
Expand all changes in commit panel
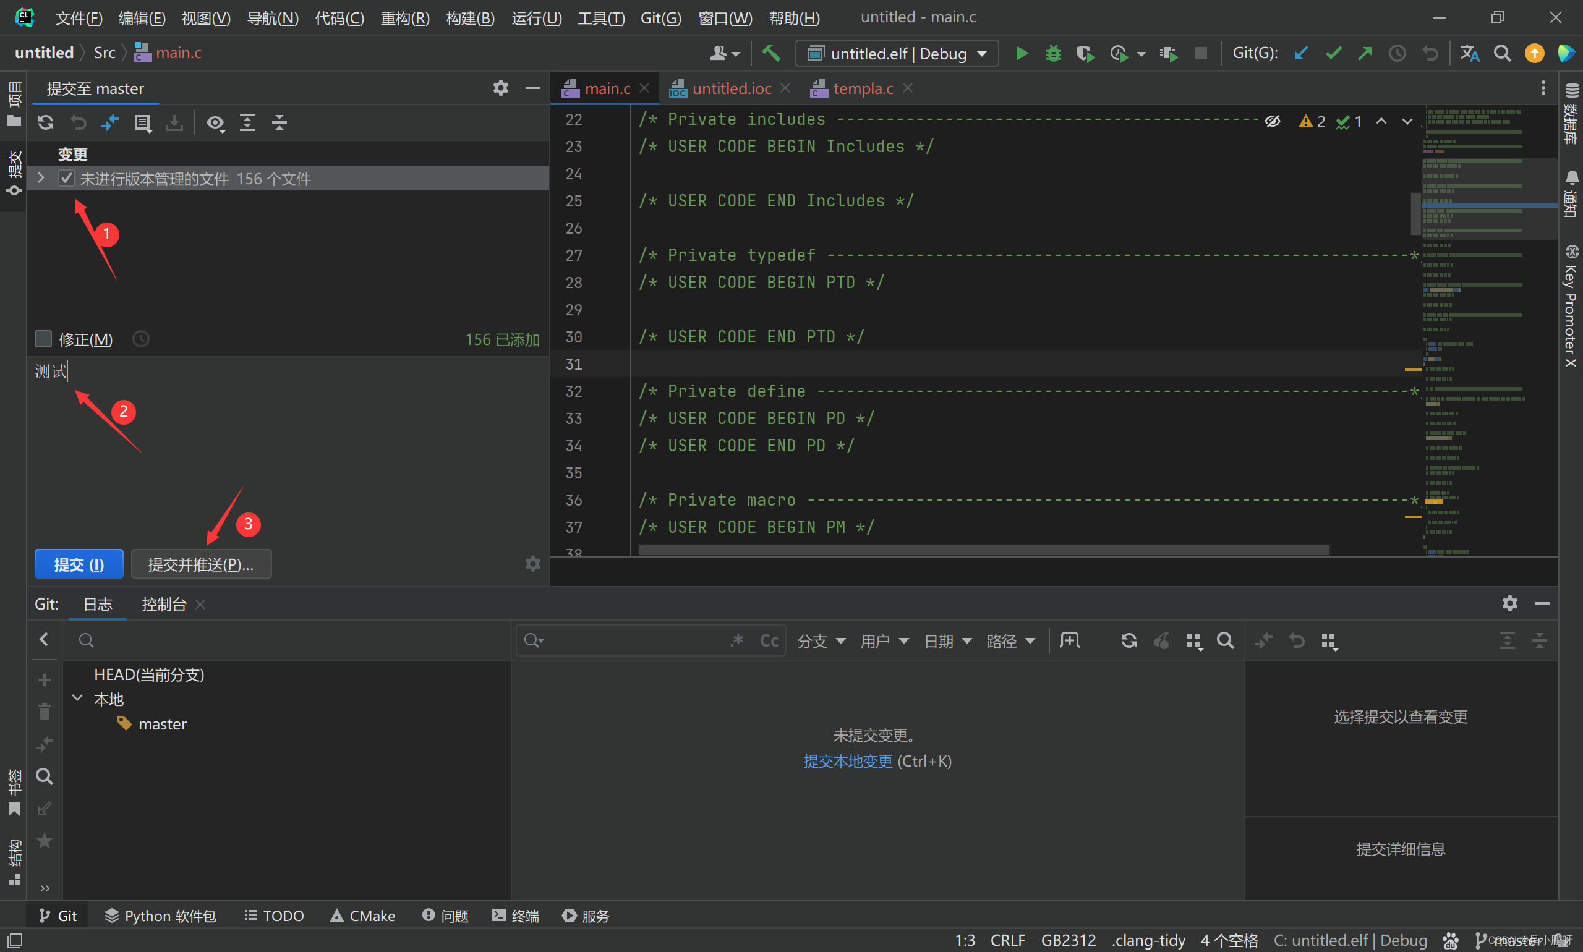247,122
